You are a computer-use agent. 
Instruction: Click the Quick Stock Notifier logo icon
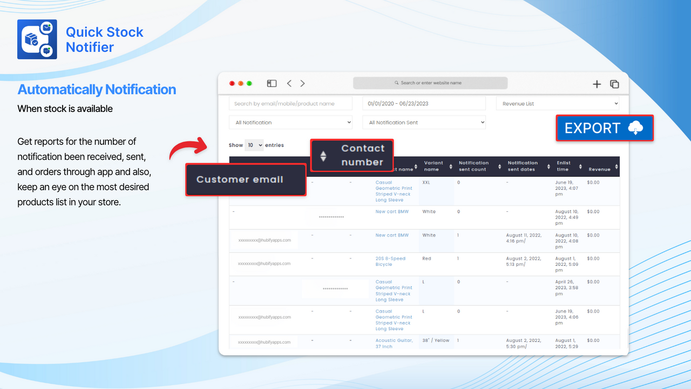tap(37, 39)
